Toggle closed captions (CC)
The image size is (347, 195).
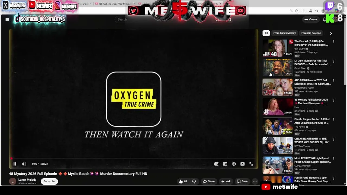pyautogui.click(x=225, y=164)
